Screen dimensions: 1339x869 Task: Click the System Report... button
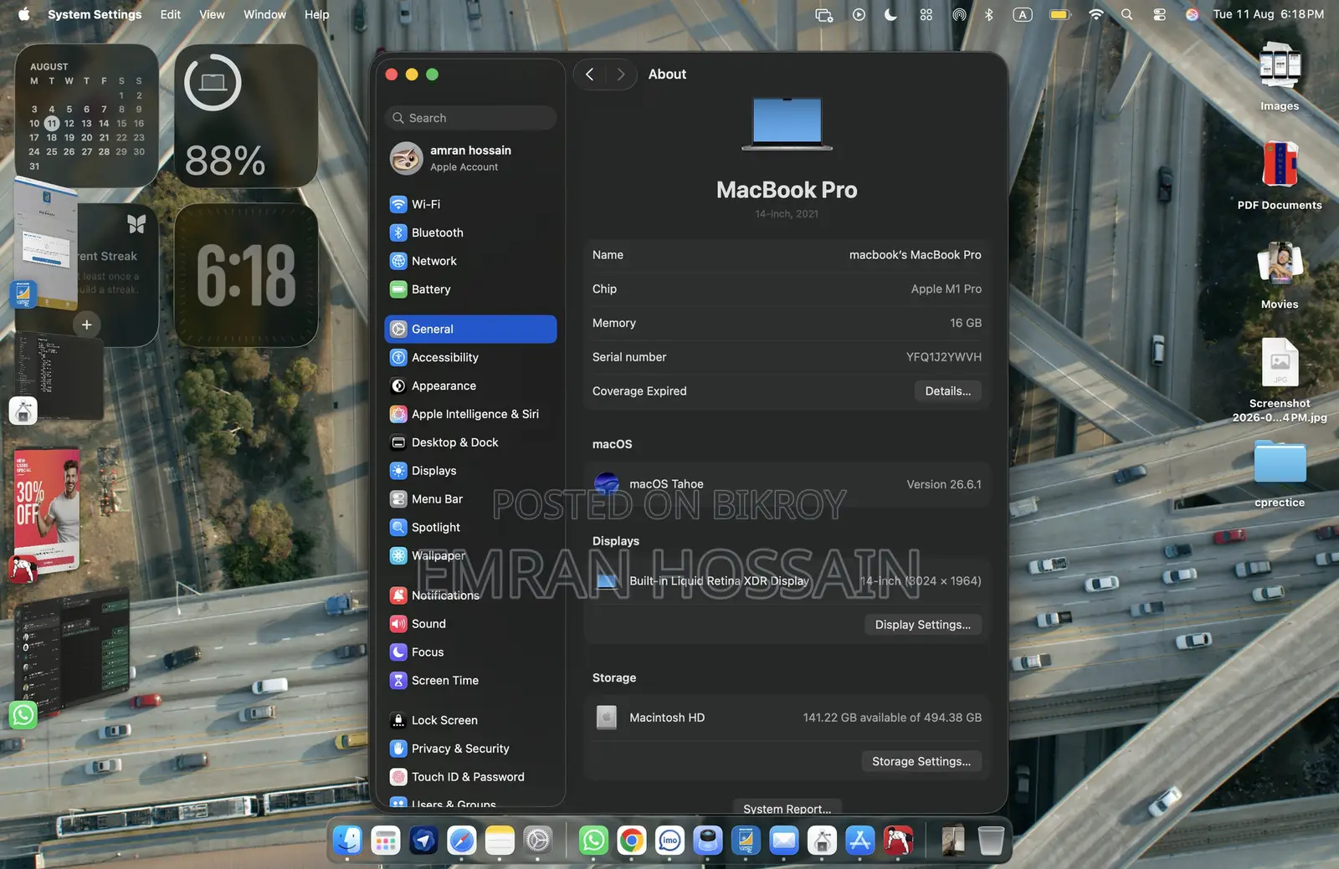[787, 808]
